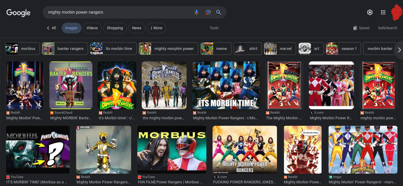This screenshot has height=186, width=403.
Task: Open the Morbius question mark YouTube thumbnail
Action: [x=38, y=150]
